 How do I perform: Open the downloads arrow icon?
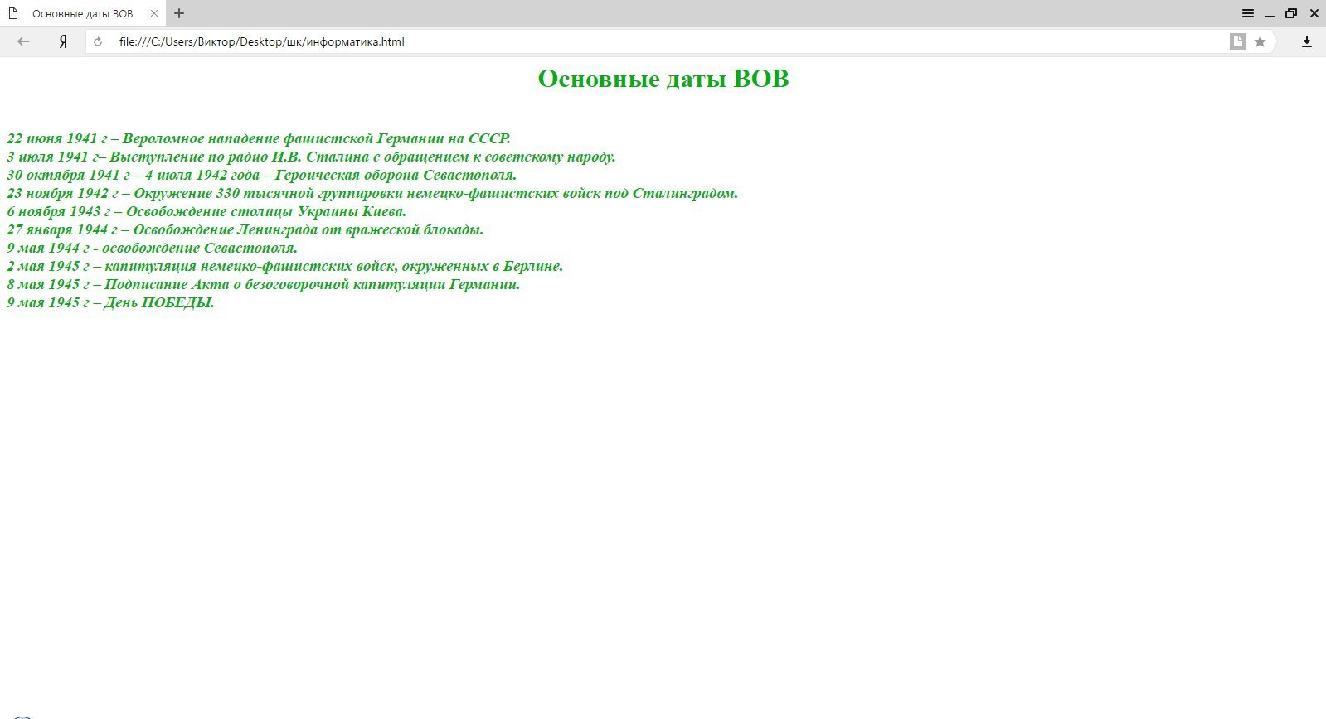[x=1306, y=41]
